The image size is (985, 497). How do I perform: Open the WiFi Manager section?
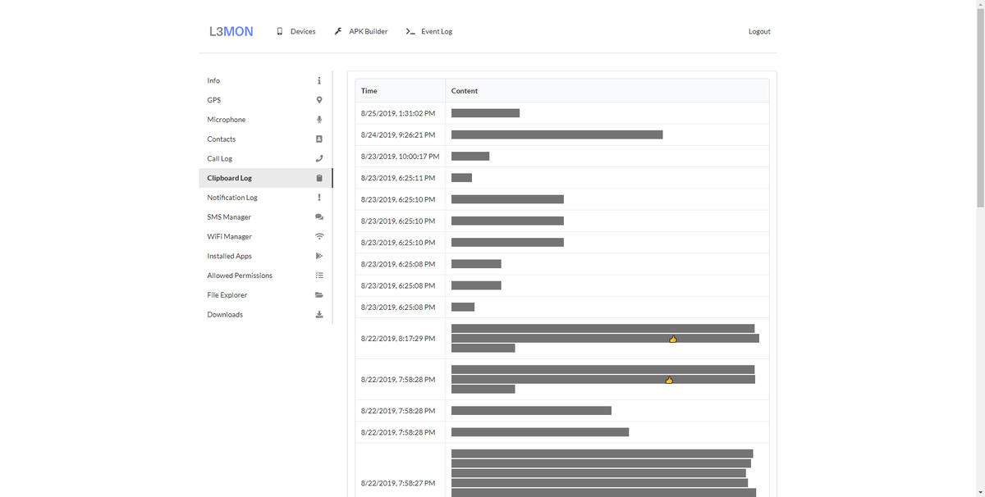point(265,236)
